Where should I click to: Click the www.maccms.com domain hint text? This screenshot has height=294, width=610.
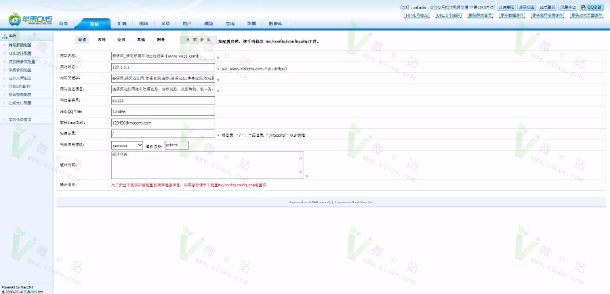pyautogui.click(x=254, y=69)
